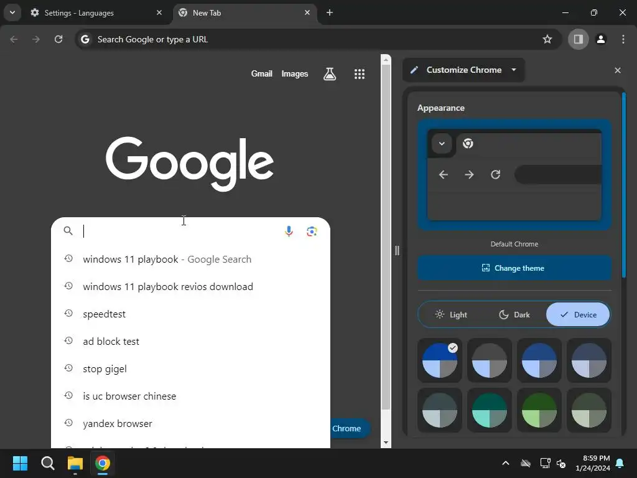The width and height of the screenshot is (637, 478).
Task: Click the partially hidden Customize Chrome button
Action: [350, 428]
